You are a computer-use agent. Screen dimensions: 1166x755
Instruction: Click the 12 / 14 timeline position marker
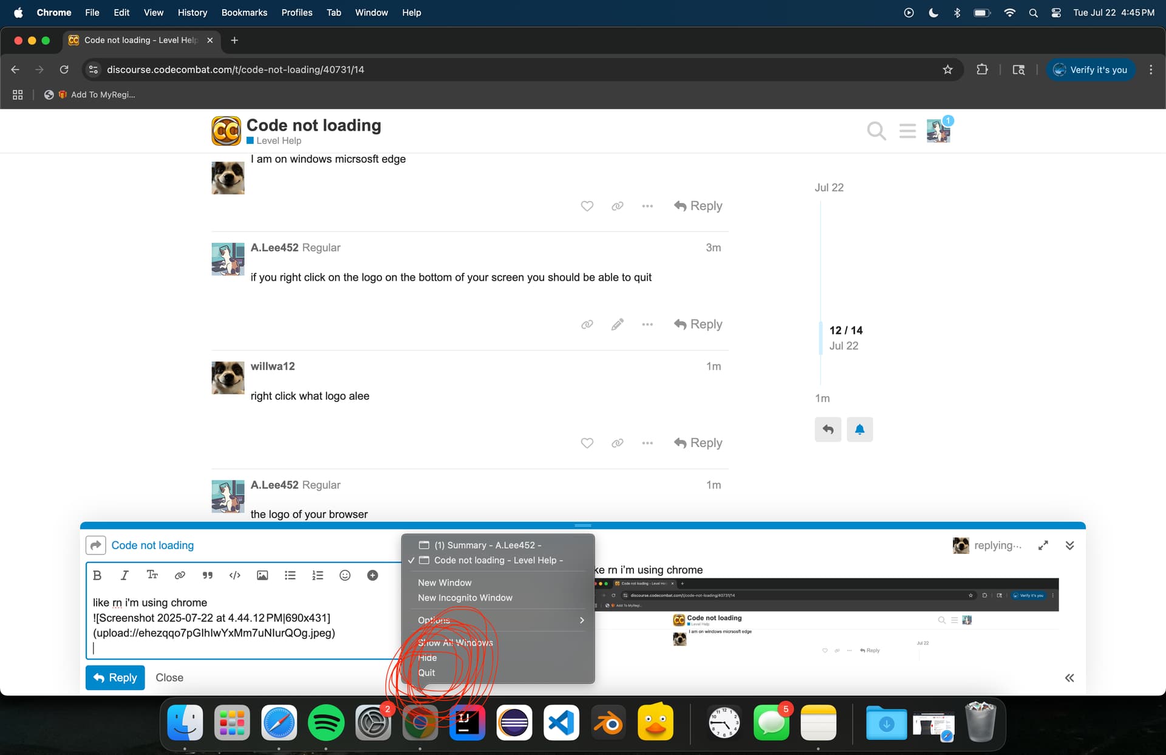click(x=845, y=330)
